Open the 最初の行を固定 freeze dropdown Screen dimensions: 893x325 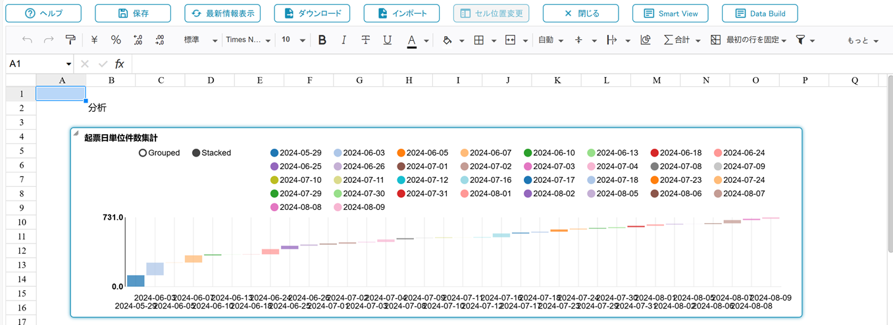pyautogui.click(x=751, y=40)
